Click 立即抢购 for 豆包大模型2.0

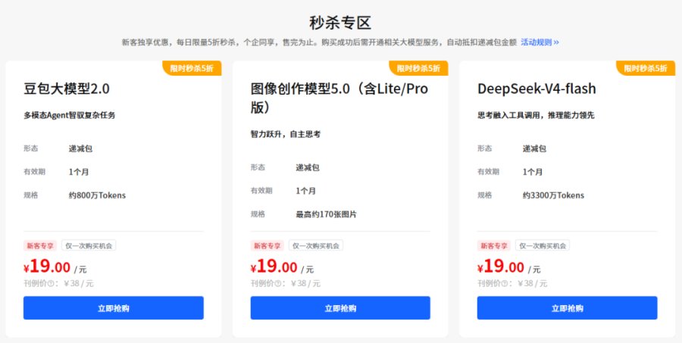pyautogui.click(x=114, y=307)
